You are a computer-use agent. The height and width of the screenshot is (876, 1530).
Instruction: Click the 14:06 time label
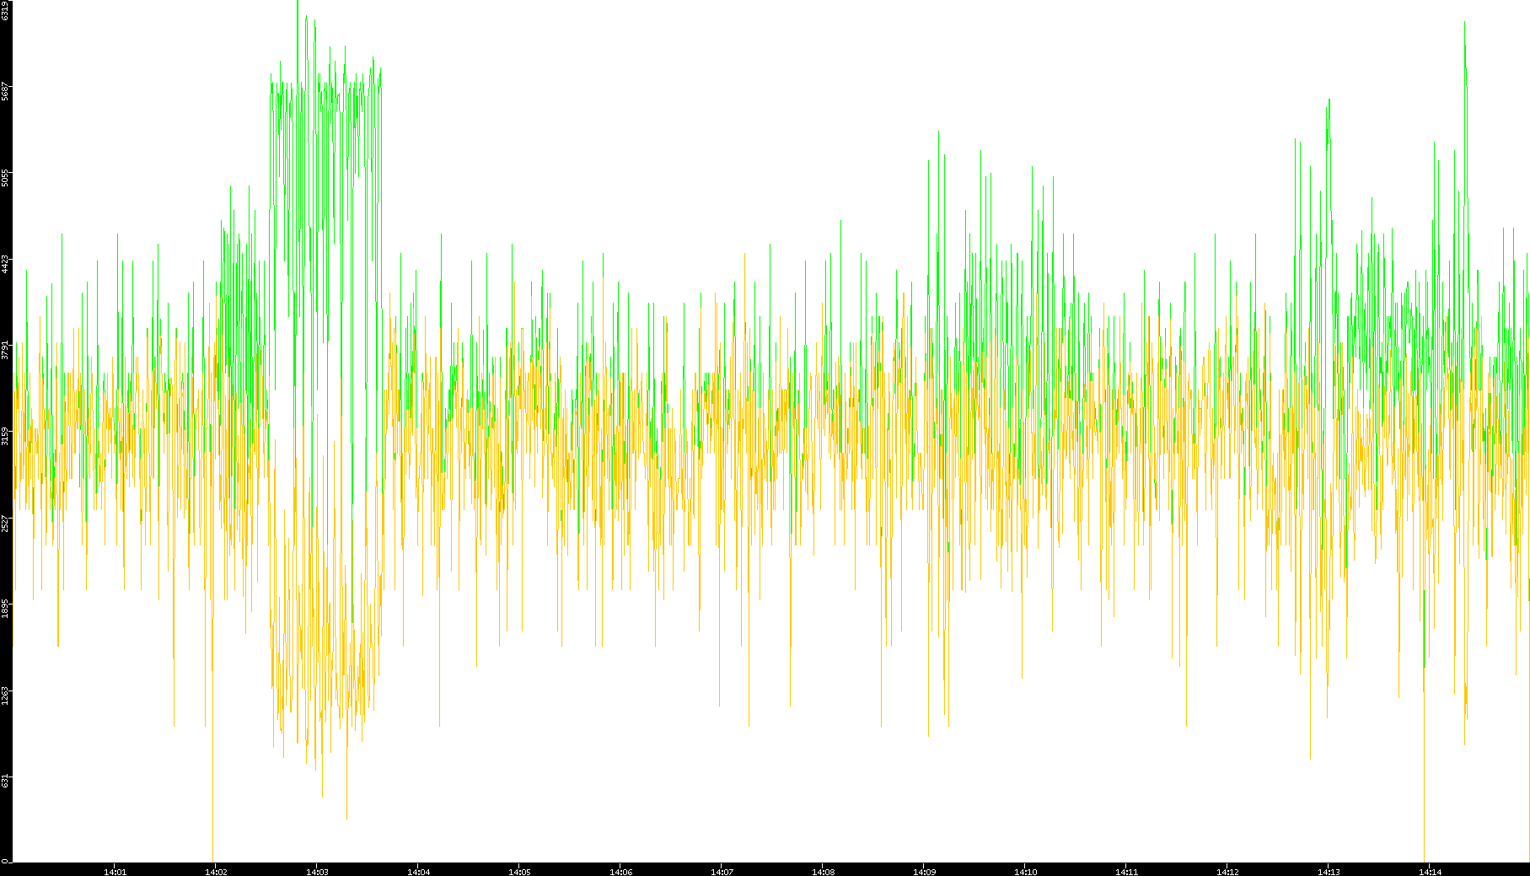[620, 871]
